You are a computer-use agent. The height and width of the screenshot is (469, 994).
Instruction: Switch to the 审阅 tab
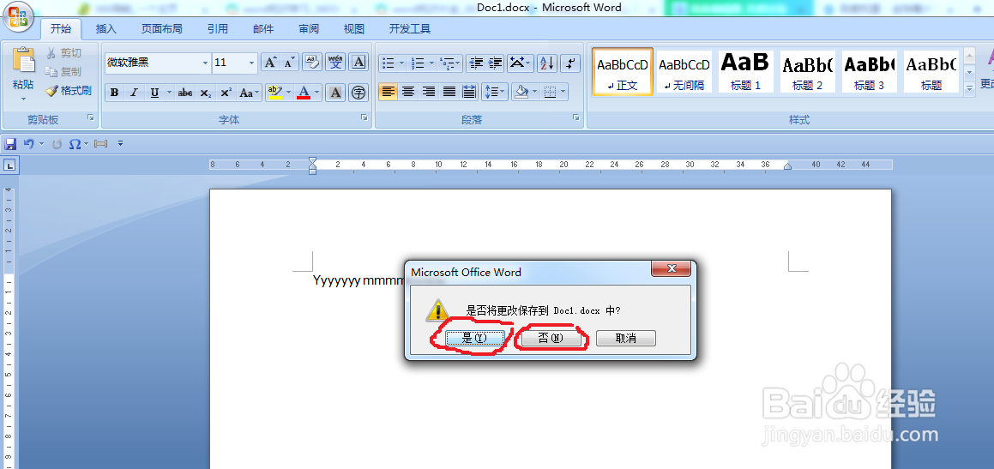point(309,28)
